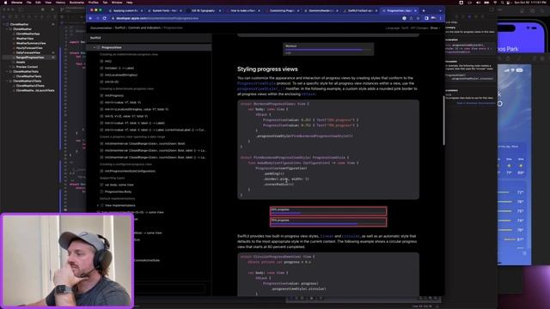Open the side panel icon in Chrome toolbar
Viewport: 550px width, 309px height.
pyautogui.click(x=426, y=18)
